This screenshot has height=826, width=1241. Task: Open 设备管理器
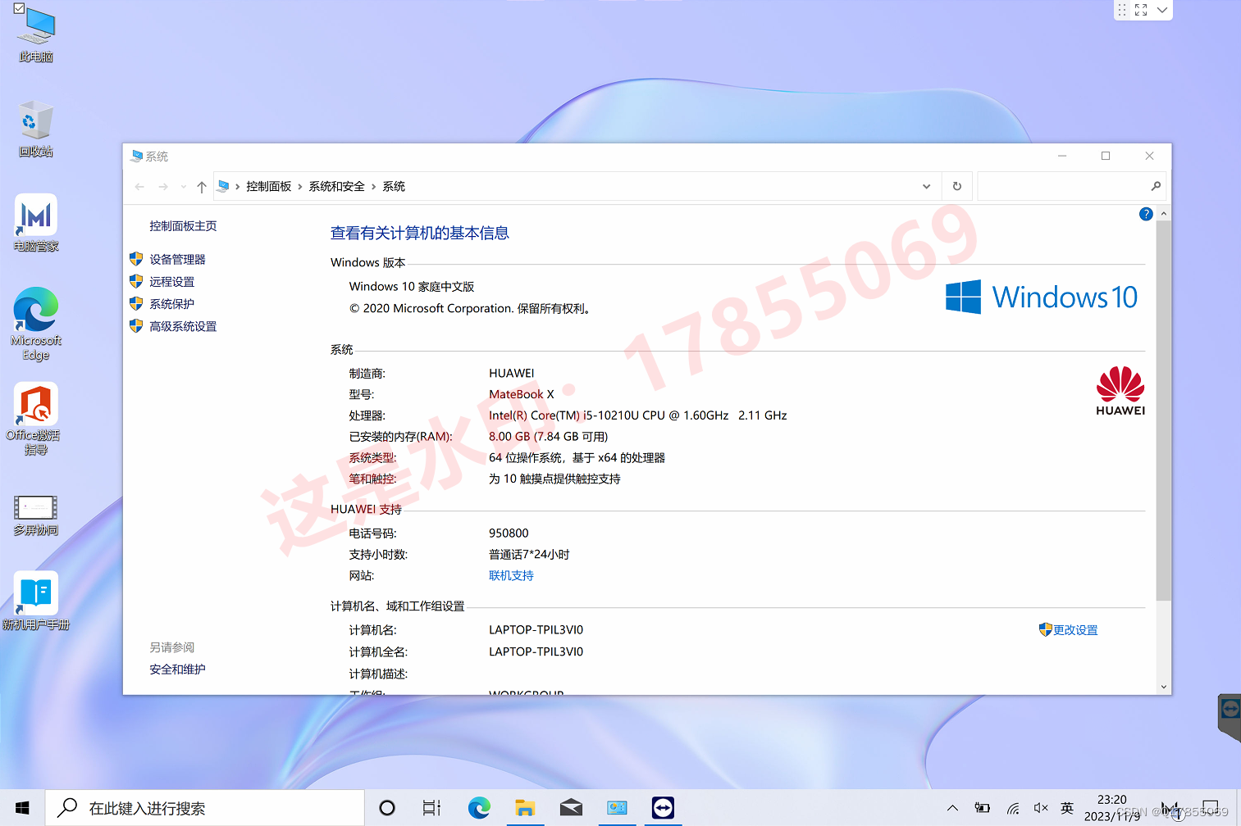coord(177,260)
